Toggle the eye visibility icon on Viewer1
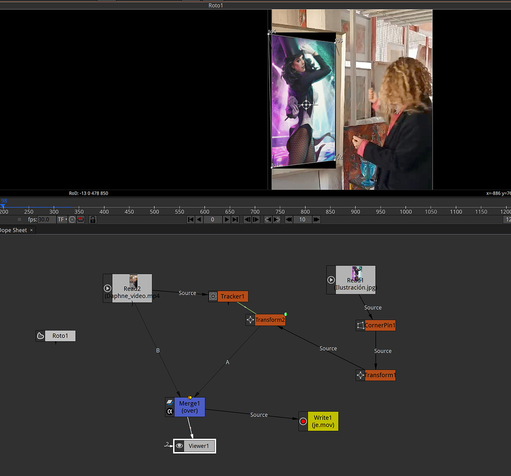Image resolution: width=511 pixels, height=476 pixels. click(179, 446)
